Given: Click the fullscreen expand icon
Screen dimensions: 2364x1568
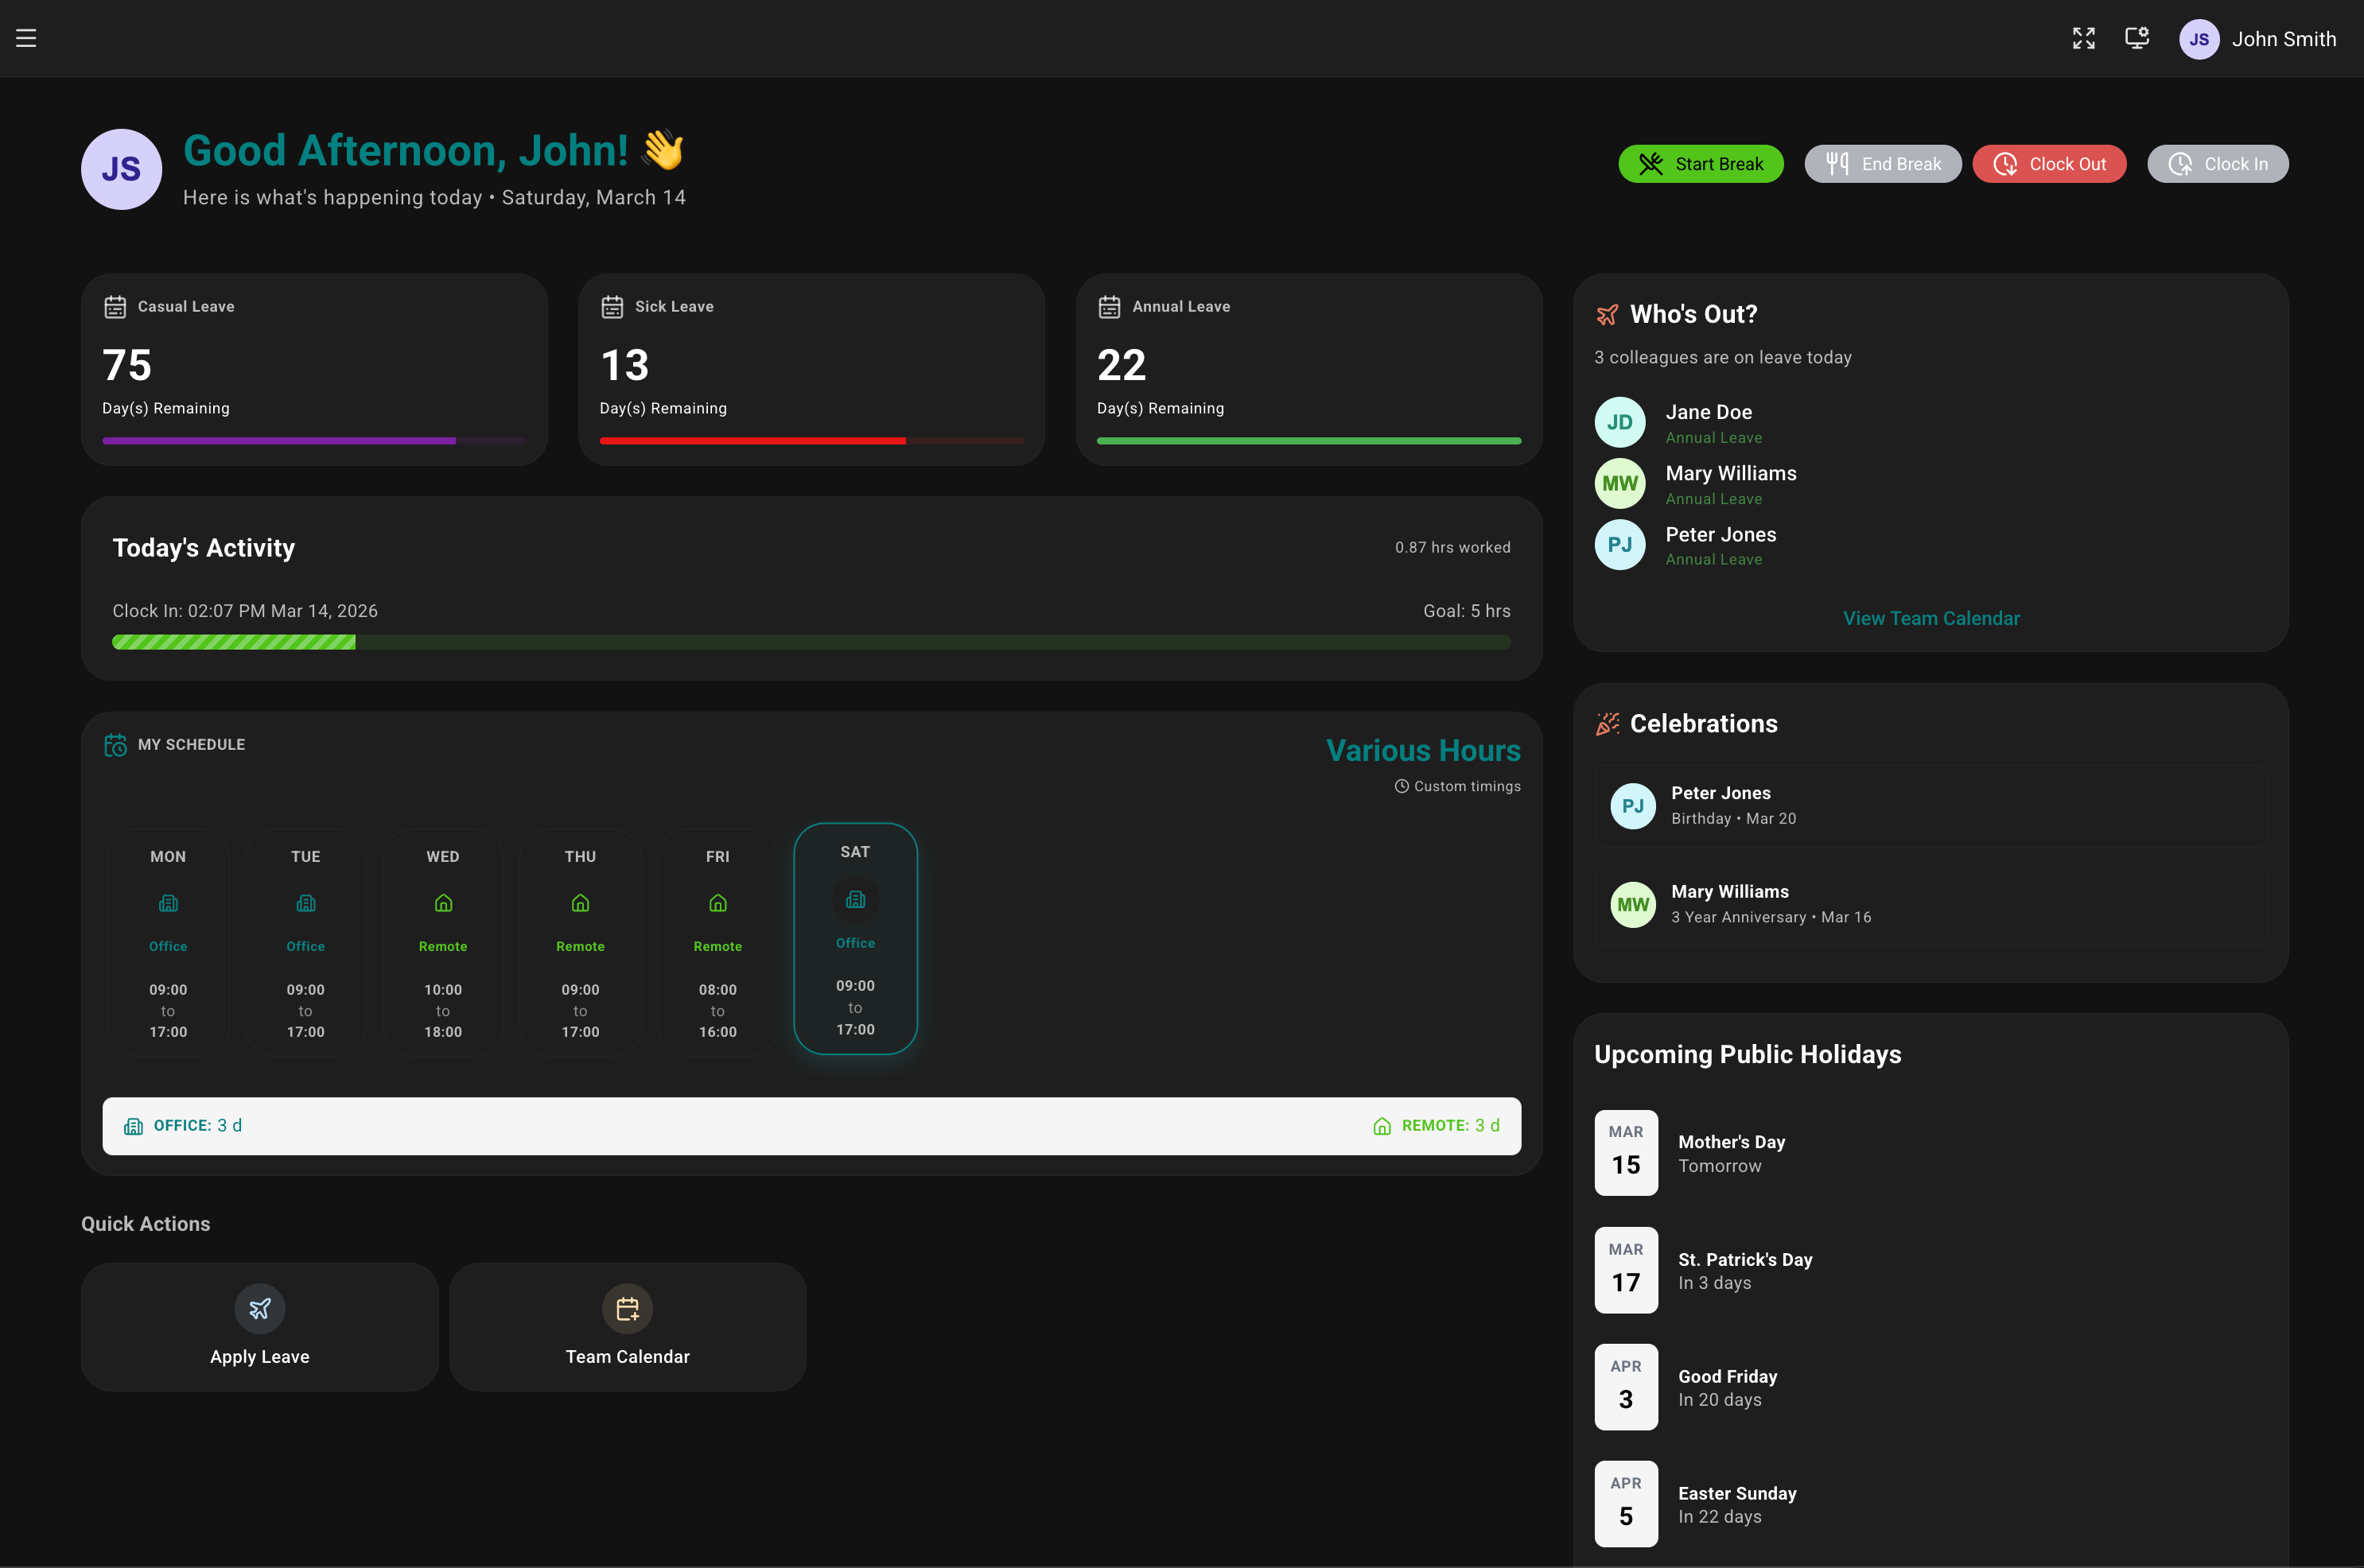Looking at the screenshot, I should coord(2084,38).
